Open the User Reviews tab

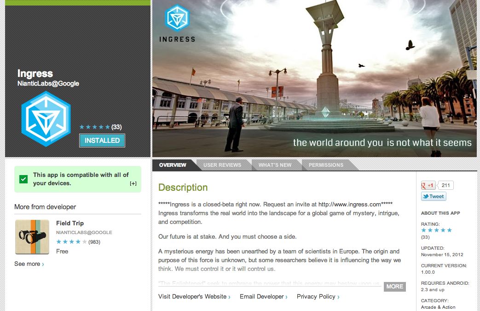(x=222, y=165)
